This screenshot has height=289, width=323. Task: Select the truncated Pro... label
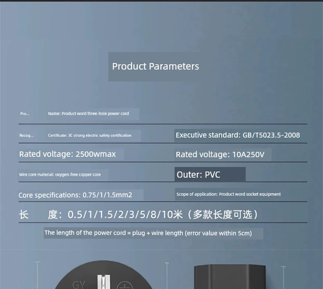[x=25, y=114]
